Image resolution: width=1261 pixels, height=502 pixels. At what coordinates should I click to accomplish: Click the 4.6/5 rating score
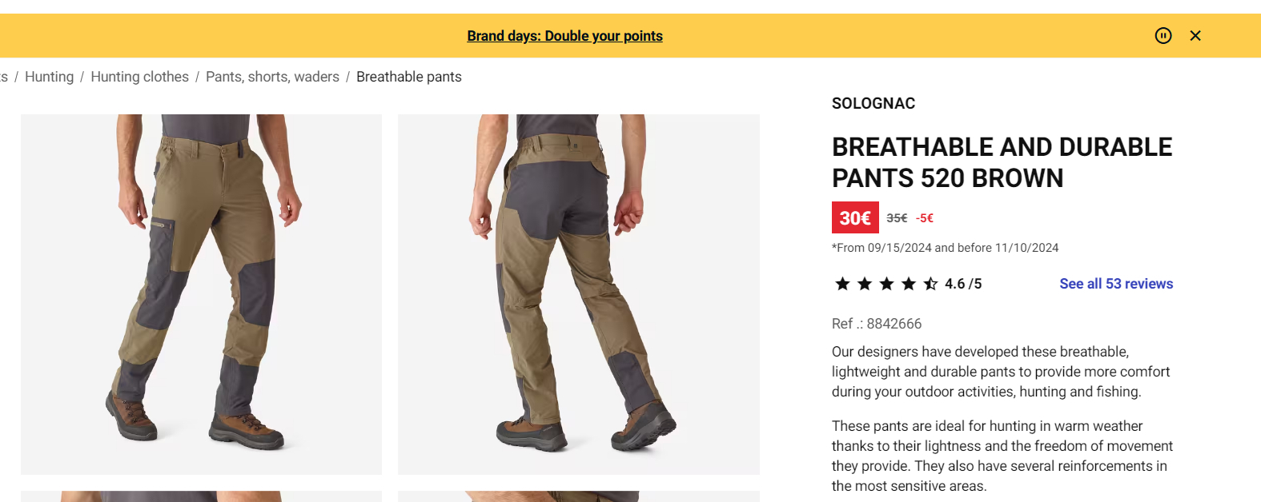[x=963, y=284]
